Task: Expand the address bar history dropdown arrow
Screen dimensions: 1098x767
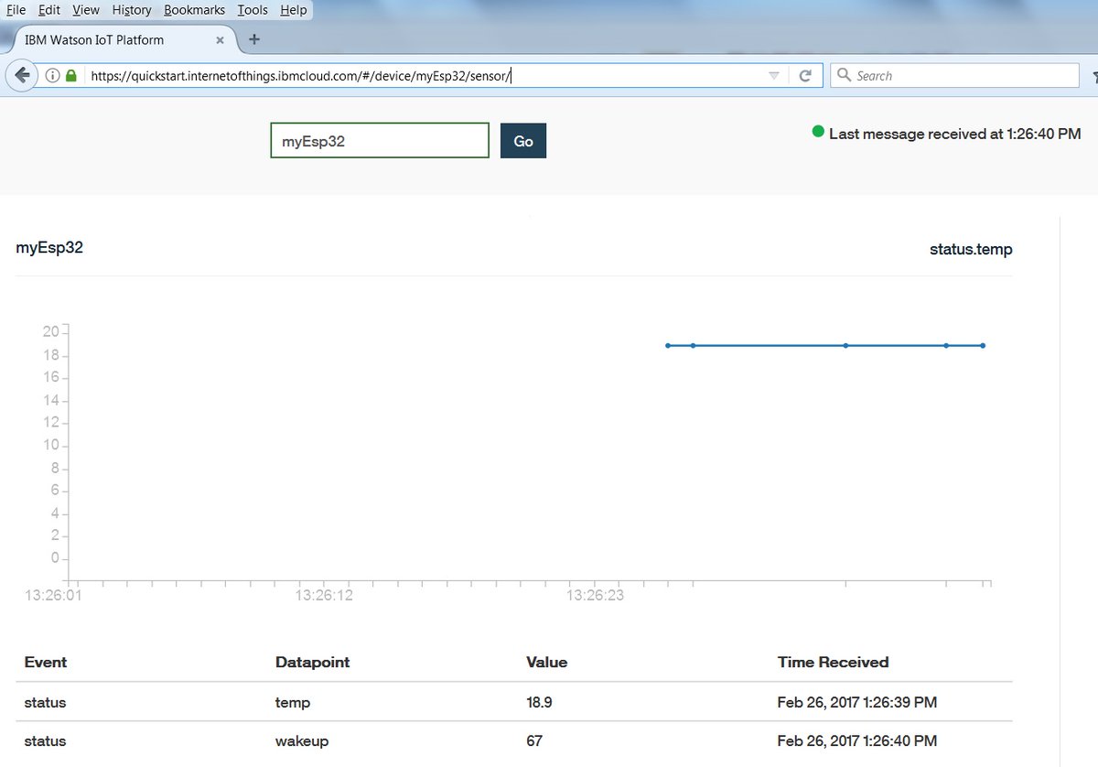Action: [774, 76]
